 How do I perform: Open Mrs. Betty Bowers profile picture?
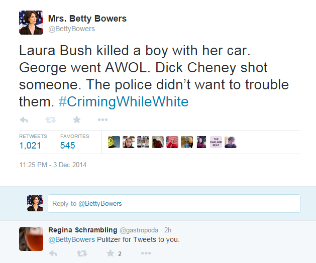click(31, 22)
